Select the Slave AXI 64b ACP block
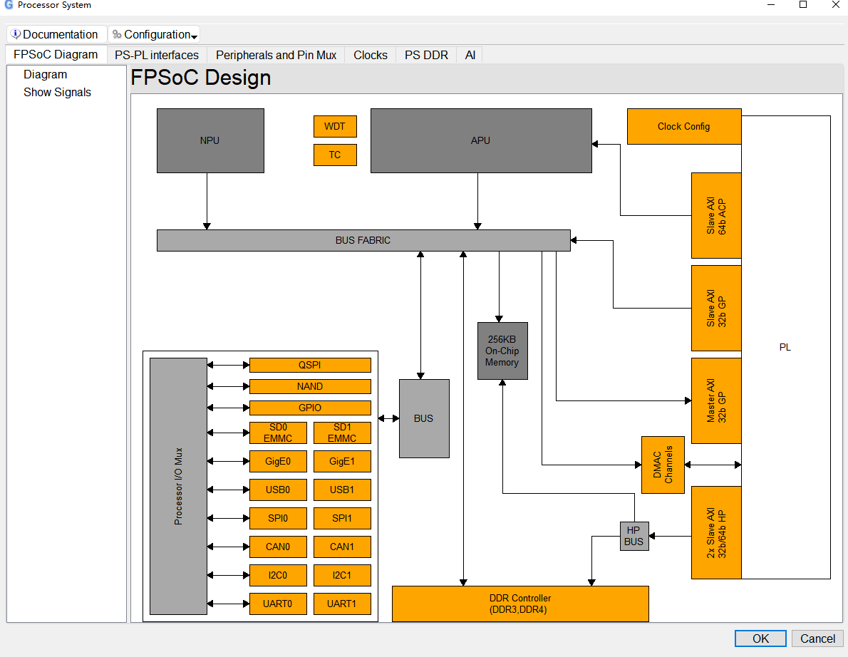The width and height of the screenshot is (848, 657). point(717,216)
